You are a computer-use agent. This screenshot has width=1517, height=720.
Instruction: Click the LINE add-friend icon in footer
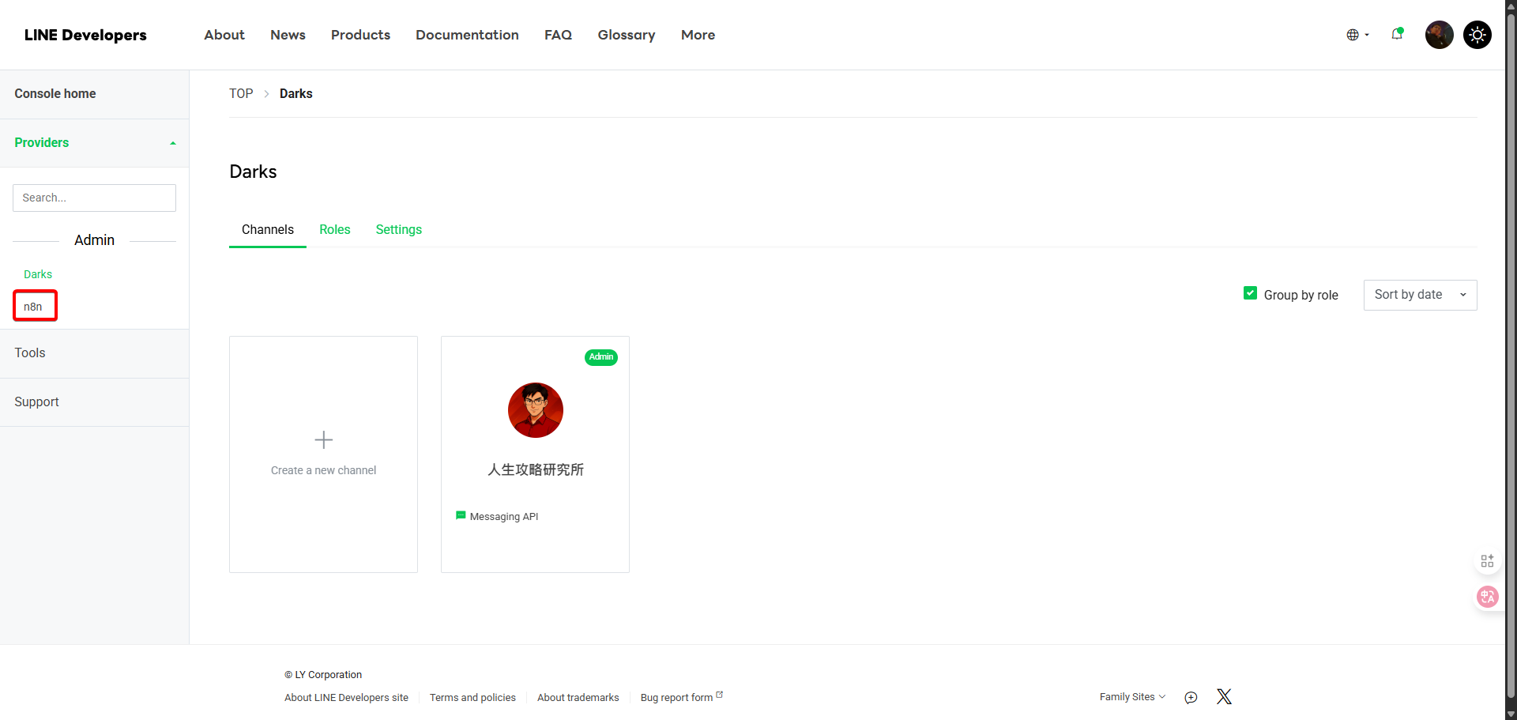point(1191,698)
